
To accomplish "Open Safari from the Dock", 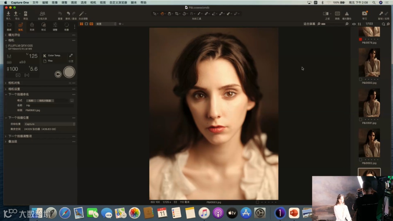I will click(65, 213).
